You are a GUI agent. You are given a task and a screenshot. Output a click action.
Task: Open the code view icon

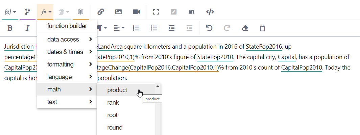210,12
